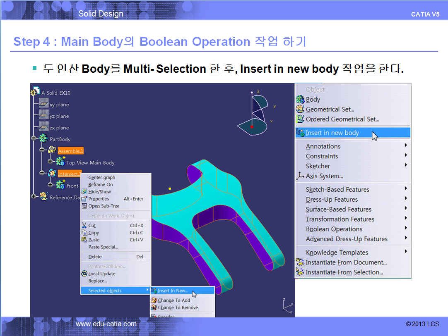Image resolution: width=448 pixels, height=336 pixels.
Task: Collapse the PartBody tree node
Action: [34, 139]
